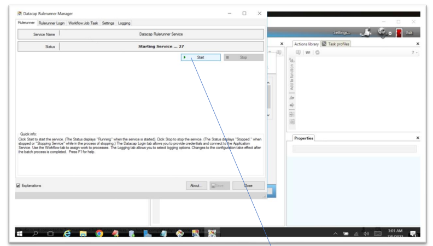
Task: Show hidden system tray icons
Action: point(335,234)
